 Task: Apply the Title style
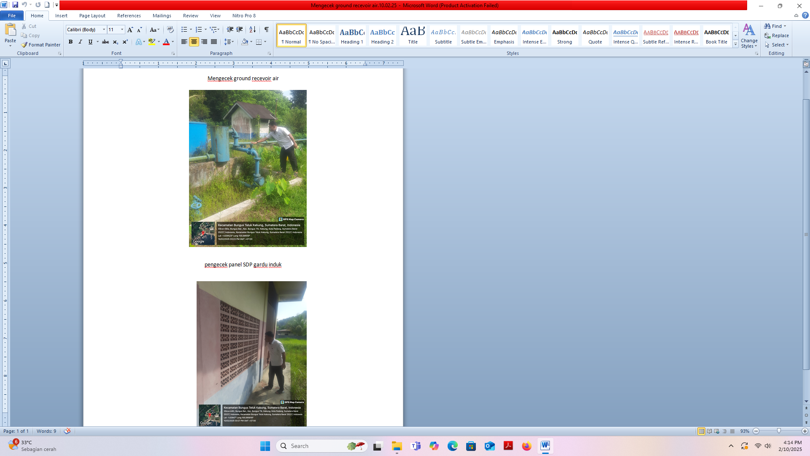[x=413, y=35]
